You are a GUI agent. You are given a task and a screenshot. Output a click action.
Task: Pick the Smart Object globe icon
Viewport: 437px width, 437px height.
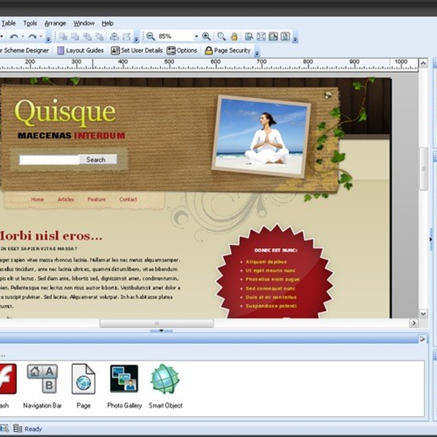click(x=165, y=379)
